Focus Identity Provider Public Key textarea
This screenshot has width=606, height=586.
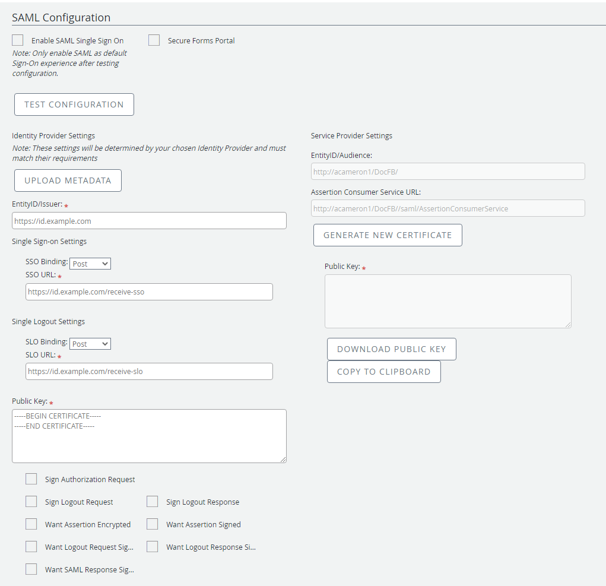click(x=149, y=436)
